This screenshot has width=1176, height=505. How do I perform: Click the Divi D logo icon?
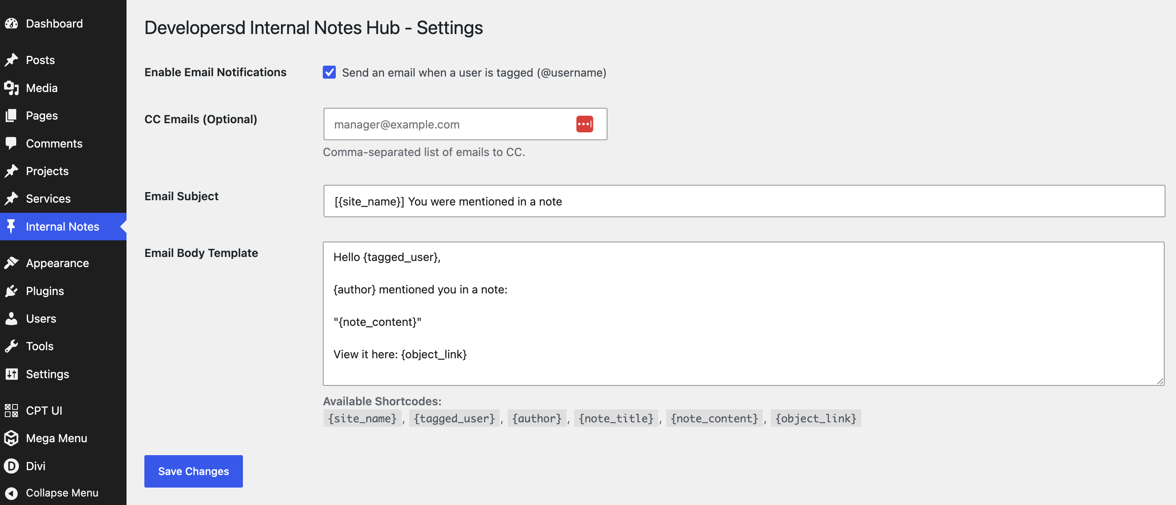pos(11,466)
